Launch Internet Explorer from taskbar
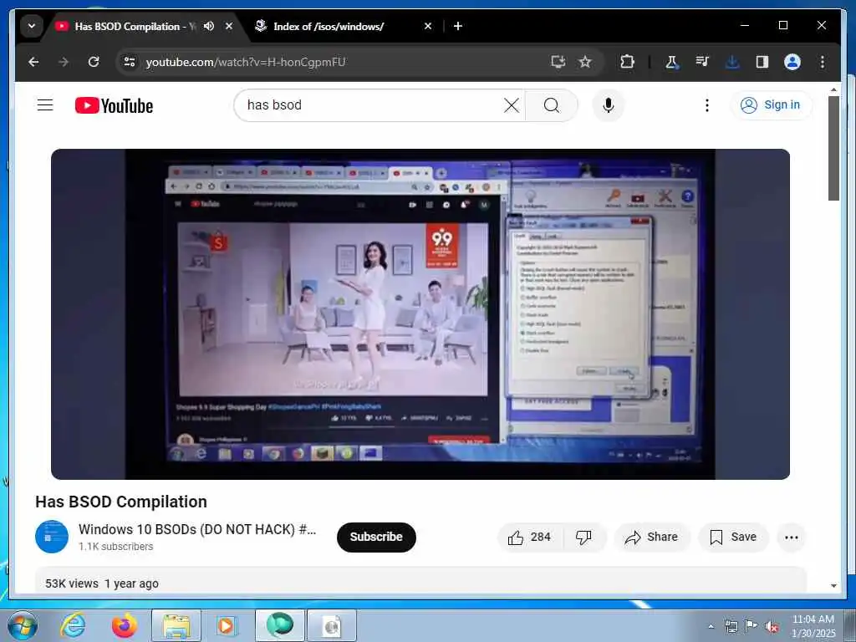Viewport: 856px width, 642px height. click(74, 625)
